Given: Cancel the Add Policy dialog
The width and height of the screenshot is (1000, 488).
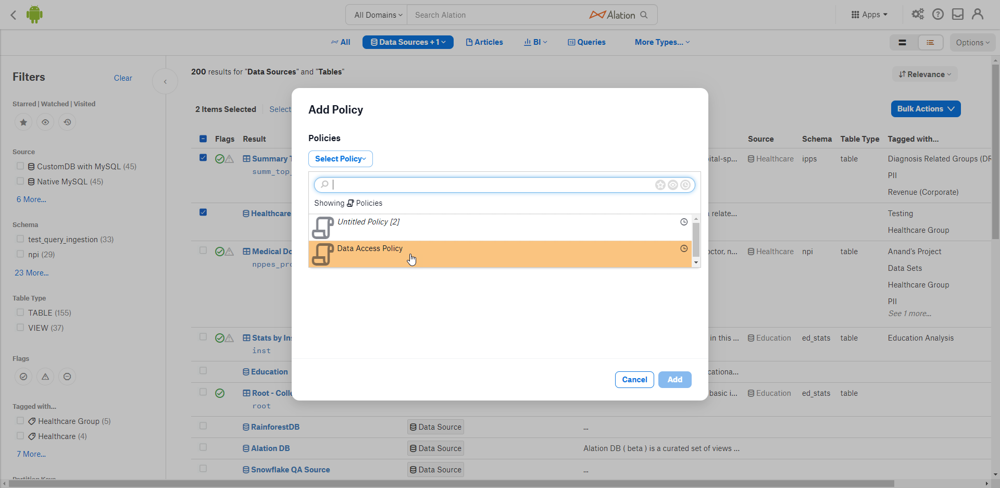Looking at the screenshot, I should pos(634,380).
